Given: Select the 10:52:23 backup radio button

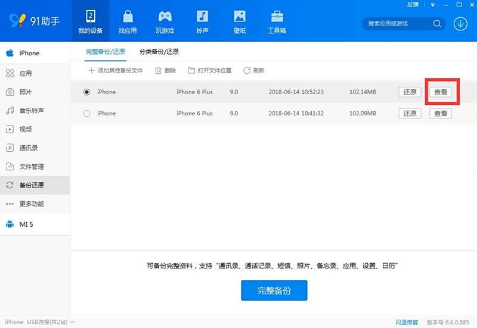Looking at the screenshot, I should [x=87, y=92].
